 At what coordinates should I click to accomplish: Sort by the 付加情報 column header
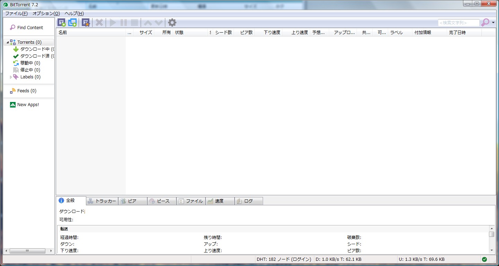point(429,33)
